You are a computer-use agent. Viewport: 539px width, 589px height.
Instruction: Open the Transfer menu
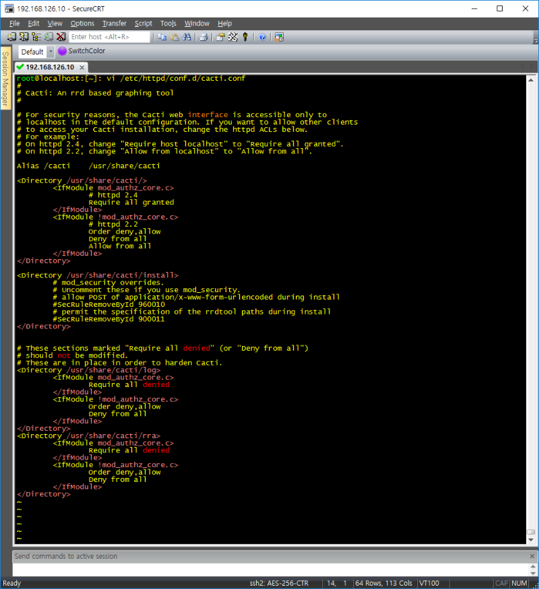tap(114, 24)
